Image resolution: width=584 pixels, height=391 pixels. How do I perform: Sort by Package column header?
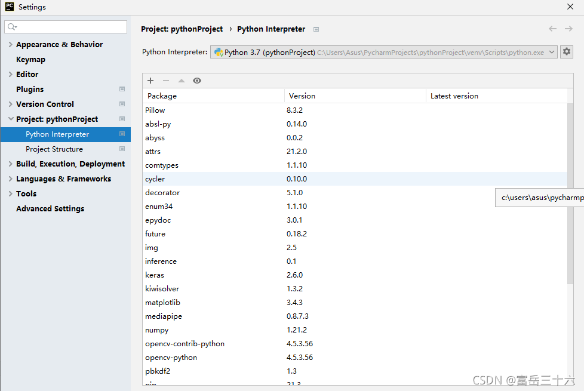(213, 96)
